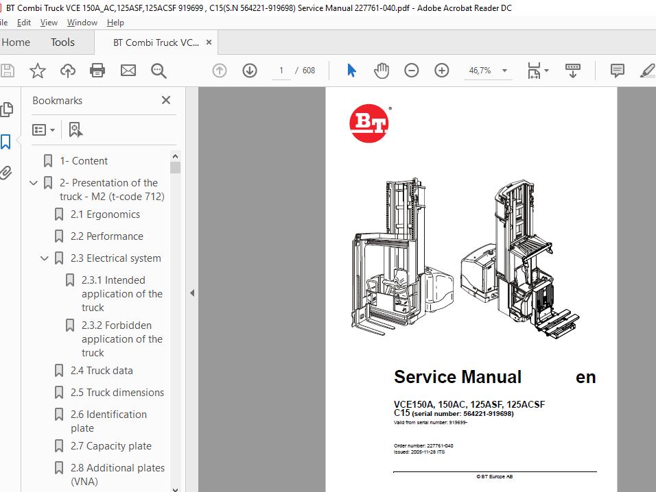Go to the previous page arrow
The width and height of the screenshot is (656, 492).
point(220,71)
